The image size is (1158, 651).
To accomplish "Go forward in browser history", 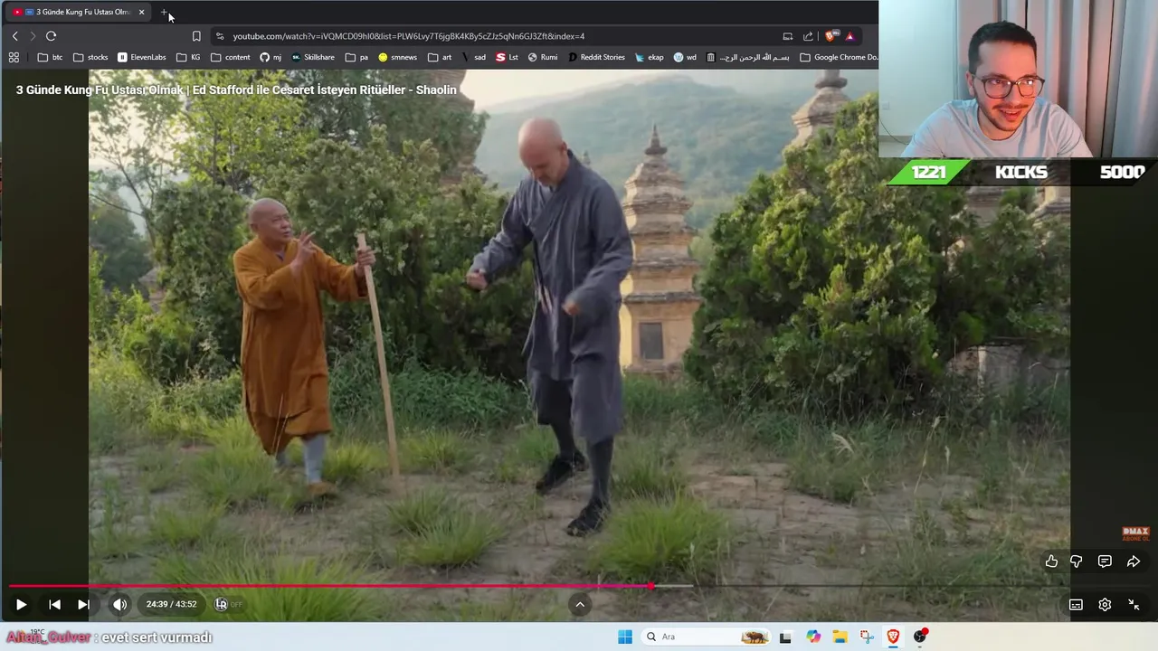I will (x=33, y=36).
